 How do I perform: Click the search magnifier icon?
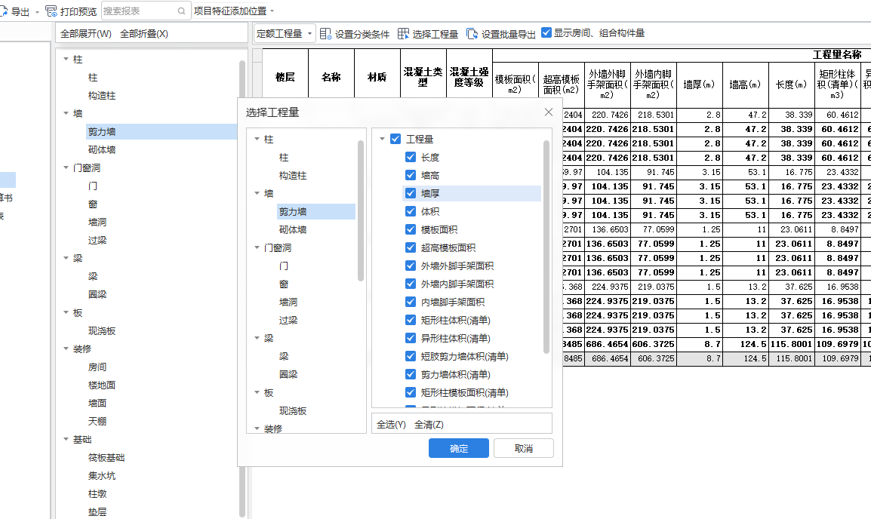[181, 11]
